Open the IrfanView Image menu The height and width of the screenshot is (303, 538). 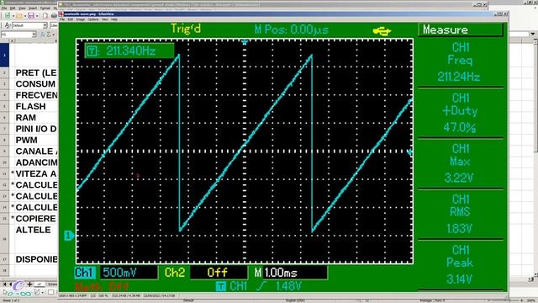pos(81,19)
